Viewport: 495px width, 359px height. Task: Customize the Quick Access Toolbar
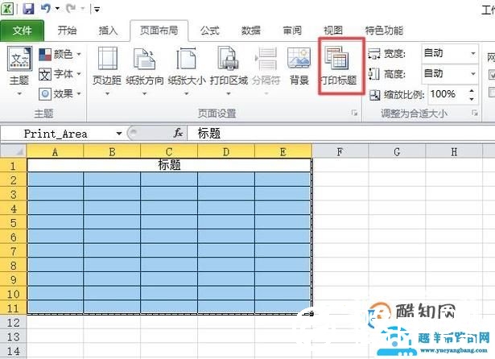97,10
